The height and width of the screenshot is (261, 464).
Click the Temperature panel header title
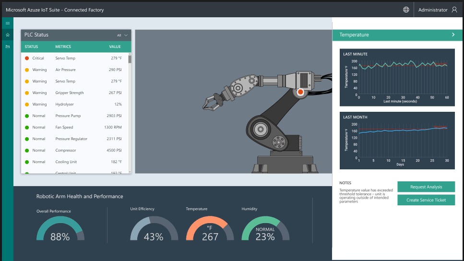[354, 35]
